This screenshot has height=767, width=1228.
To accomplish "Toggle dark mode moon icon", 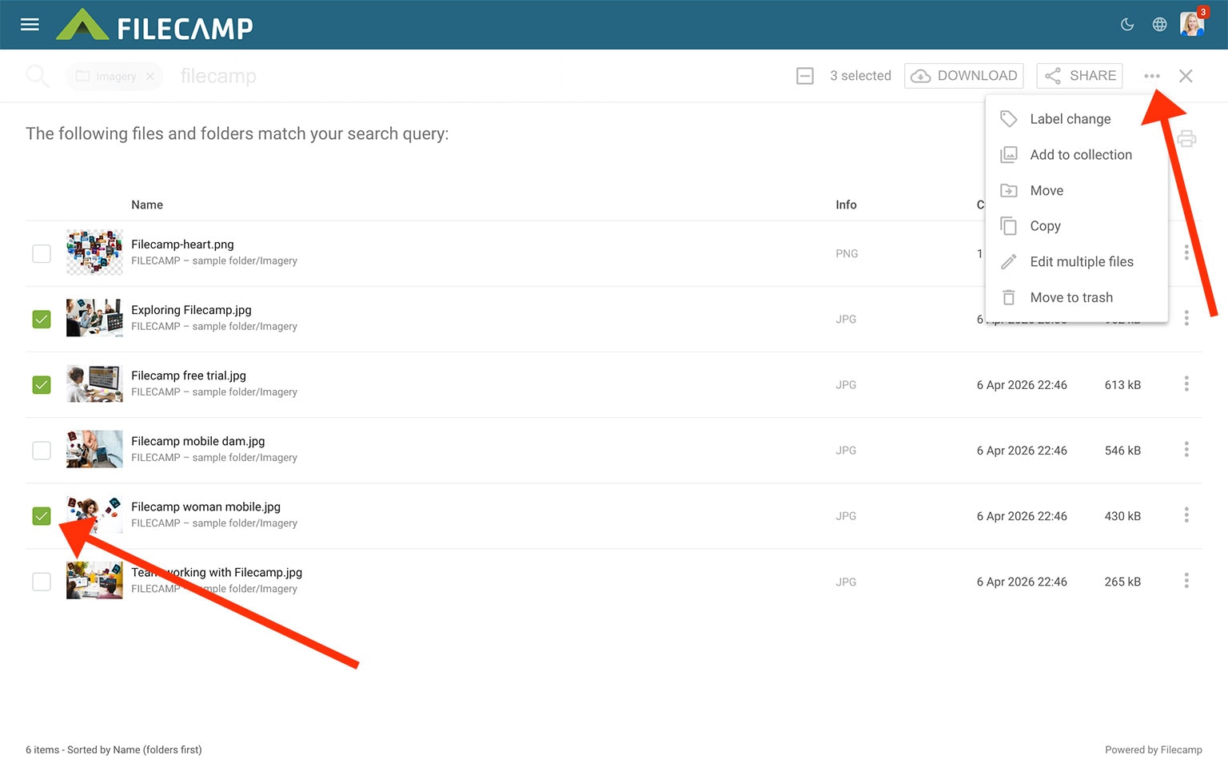I will tap(1127, 25).
